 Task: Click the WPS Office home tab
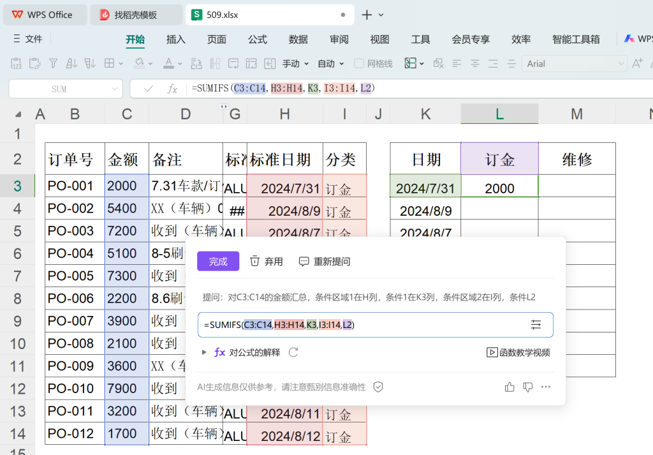pos(45,15)
